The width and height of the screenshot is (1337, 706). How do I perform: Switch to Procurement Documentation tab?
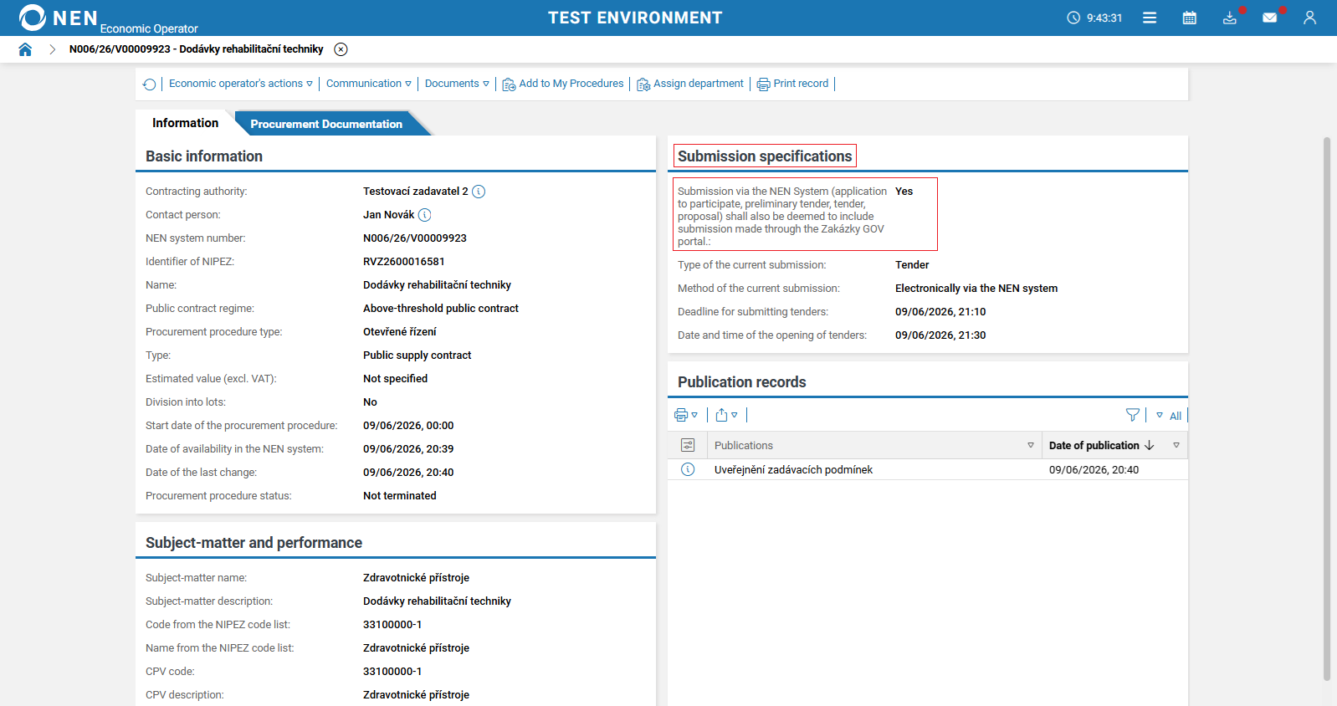pos(326,124)
